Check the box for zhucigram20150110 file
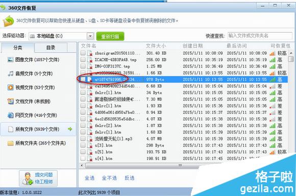This screenshot has width=296, height=196. click(83, 53)
